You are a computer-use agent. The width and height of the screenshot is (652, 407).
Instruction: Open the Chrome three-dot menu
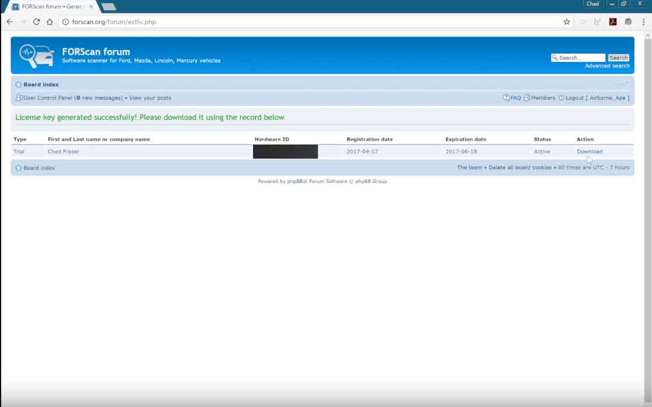pos(644,22)
